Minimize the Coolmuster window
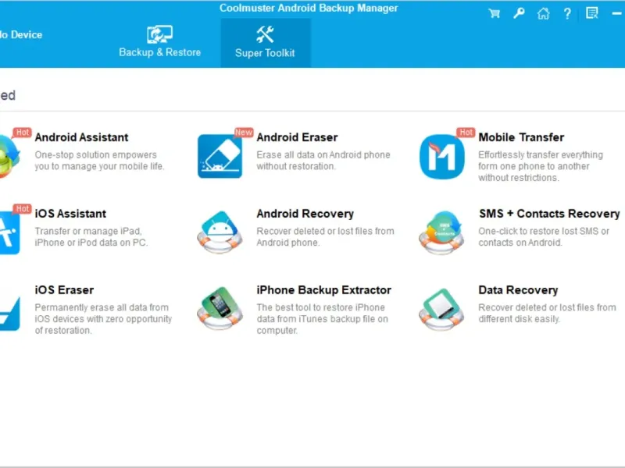625x468 pixels. coord(616,13)
